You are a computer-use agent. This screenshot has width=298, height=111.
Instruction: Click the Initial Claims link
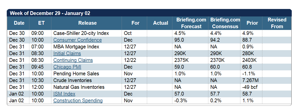67,53
